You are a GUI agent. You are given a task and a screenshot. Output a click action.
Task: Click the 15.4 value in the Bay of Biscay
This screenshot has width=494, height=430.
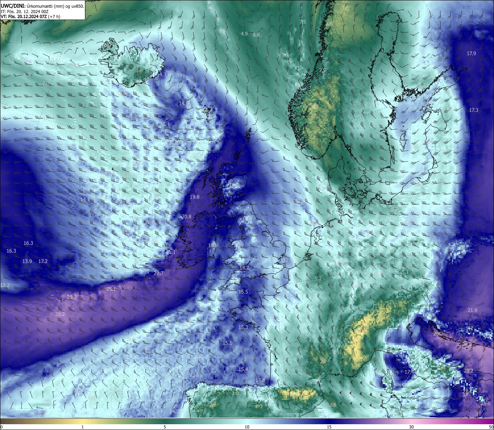tap(243, 369)
